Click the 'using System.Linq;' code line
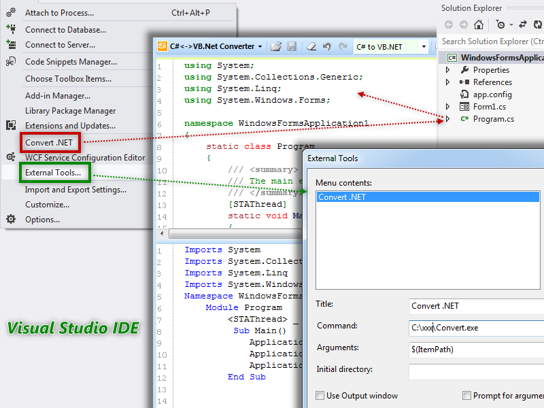The height and width of the screenshot is (408, 544). [x=233, y=88]
